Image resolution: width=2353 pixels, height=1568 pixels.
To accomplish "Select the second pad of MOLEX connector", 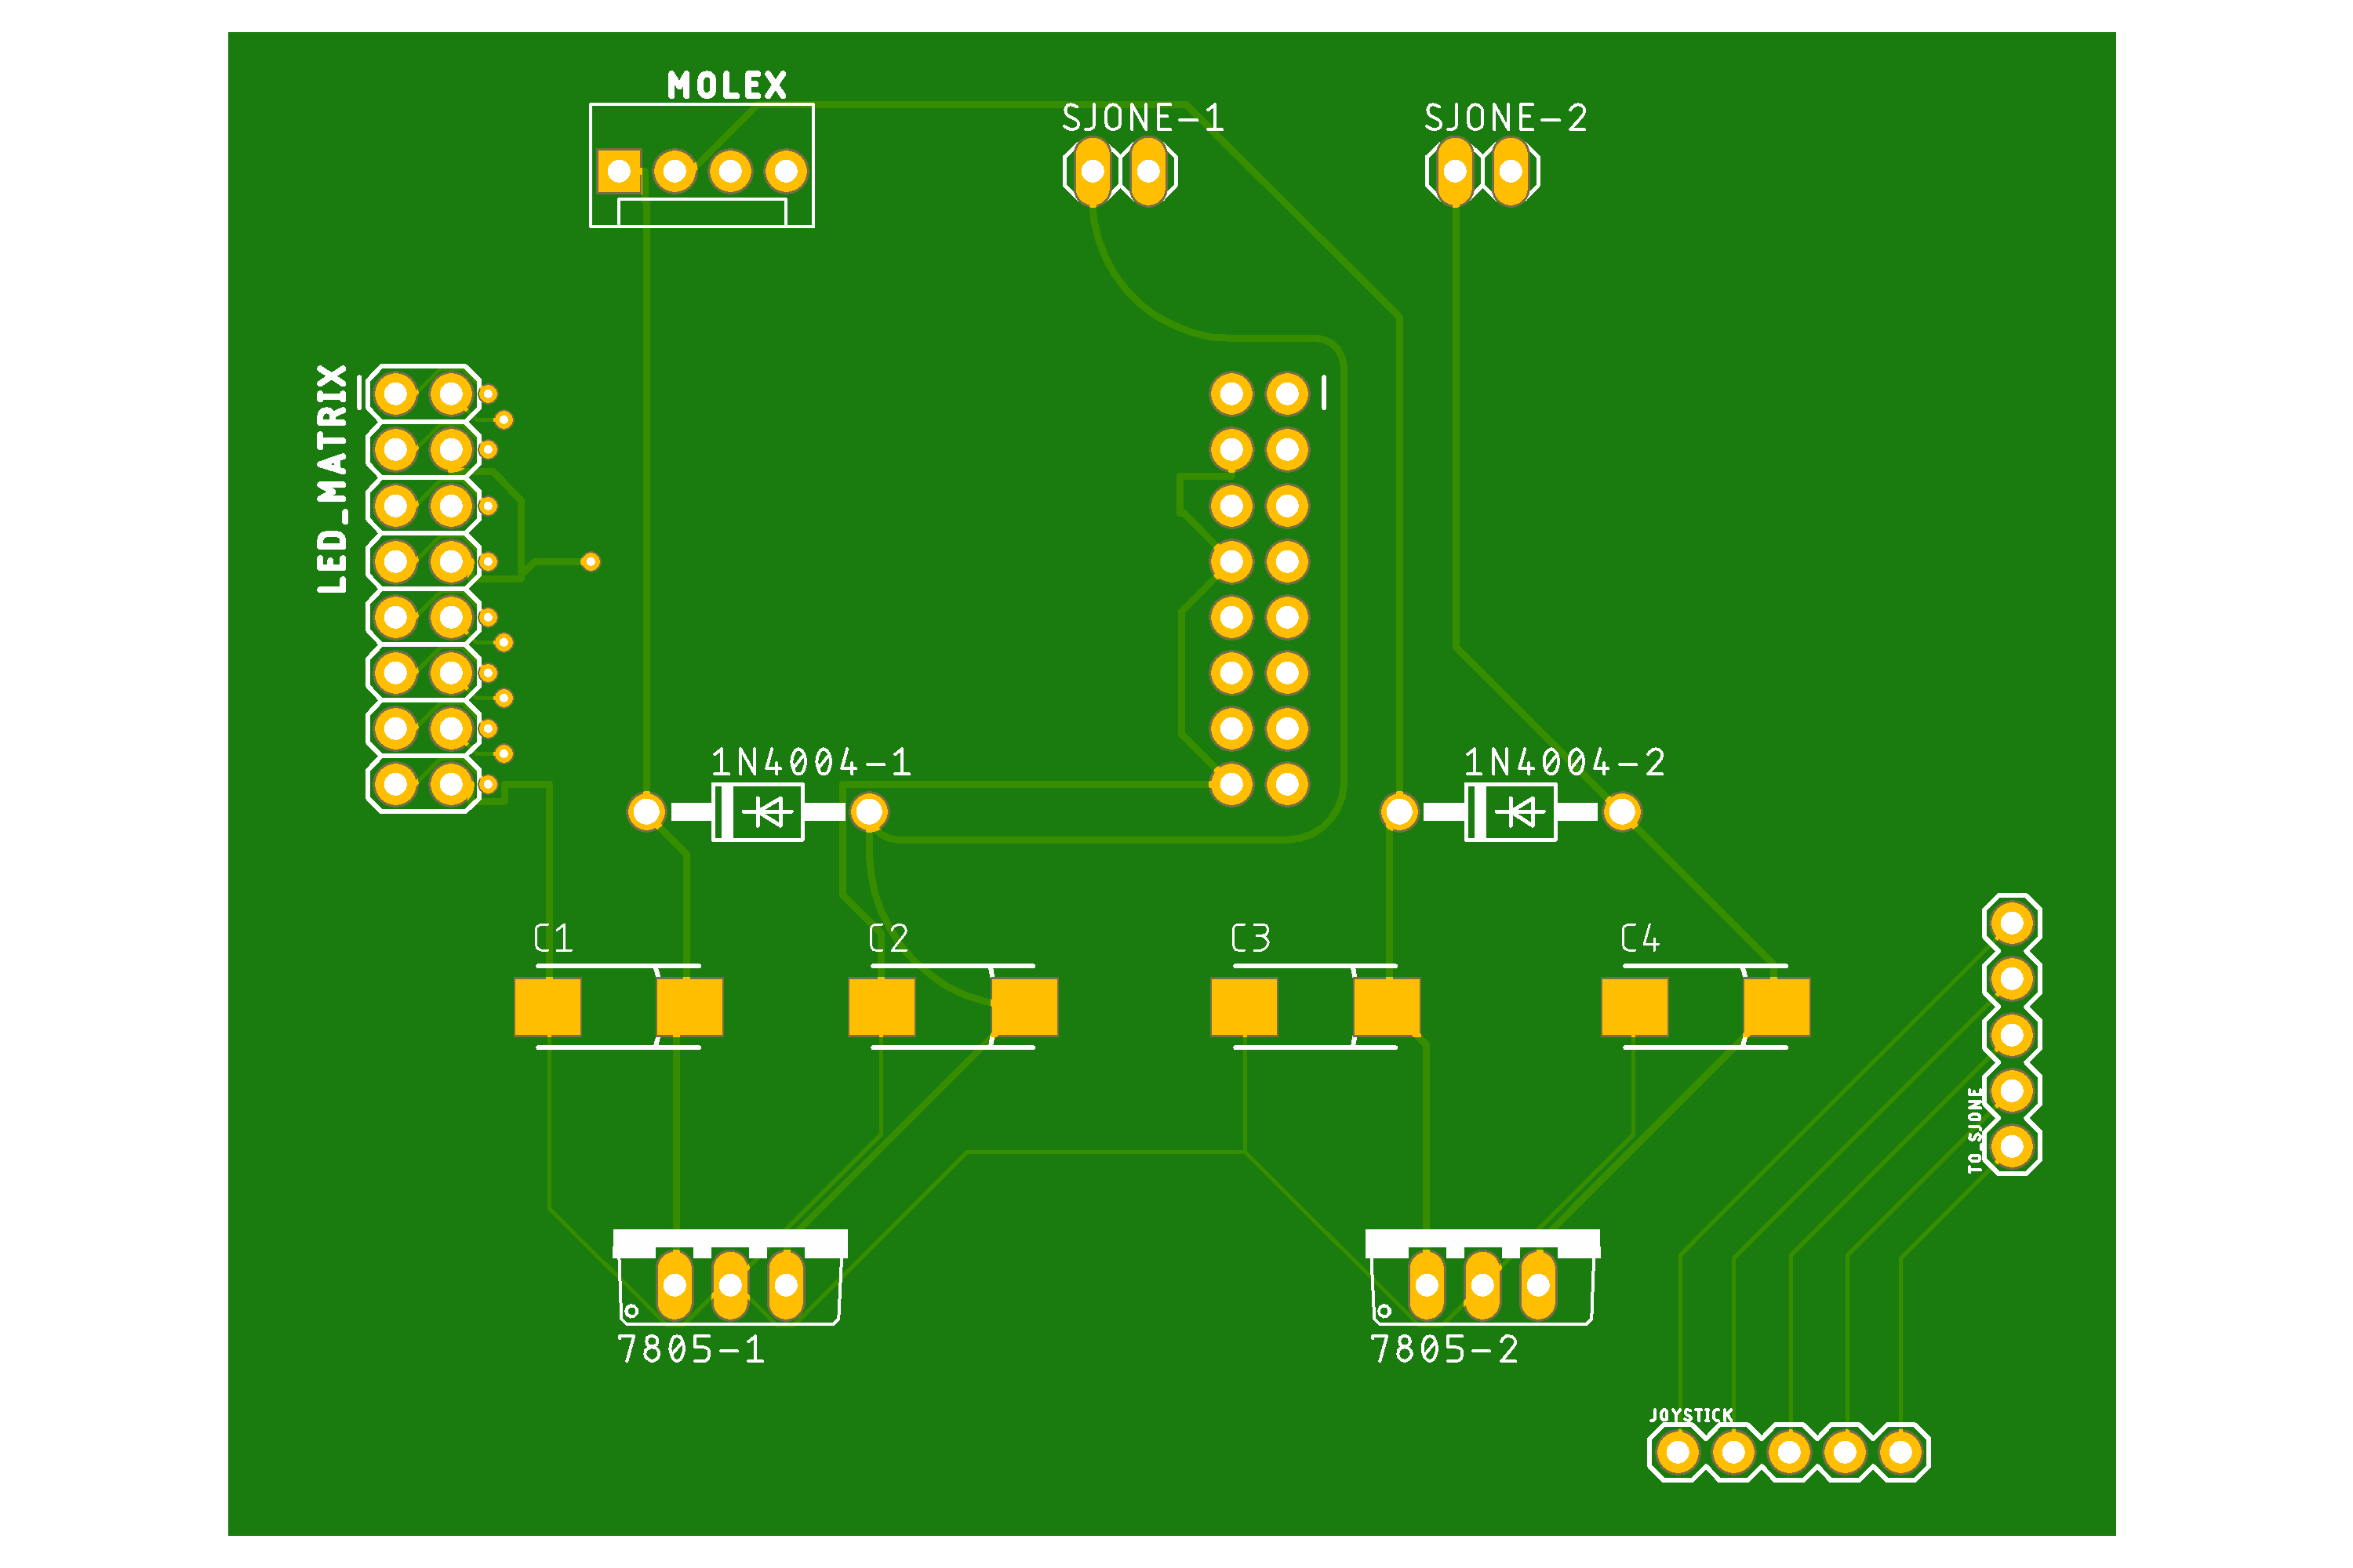I will tap(675, 171).
